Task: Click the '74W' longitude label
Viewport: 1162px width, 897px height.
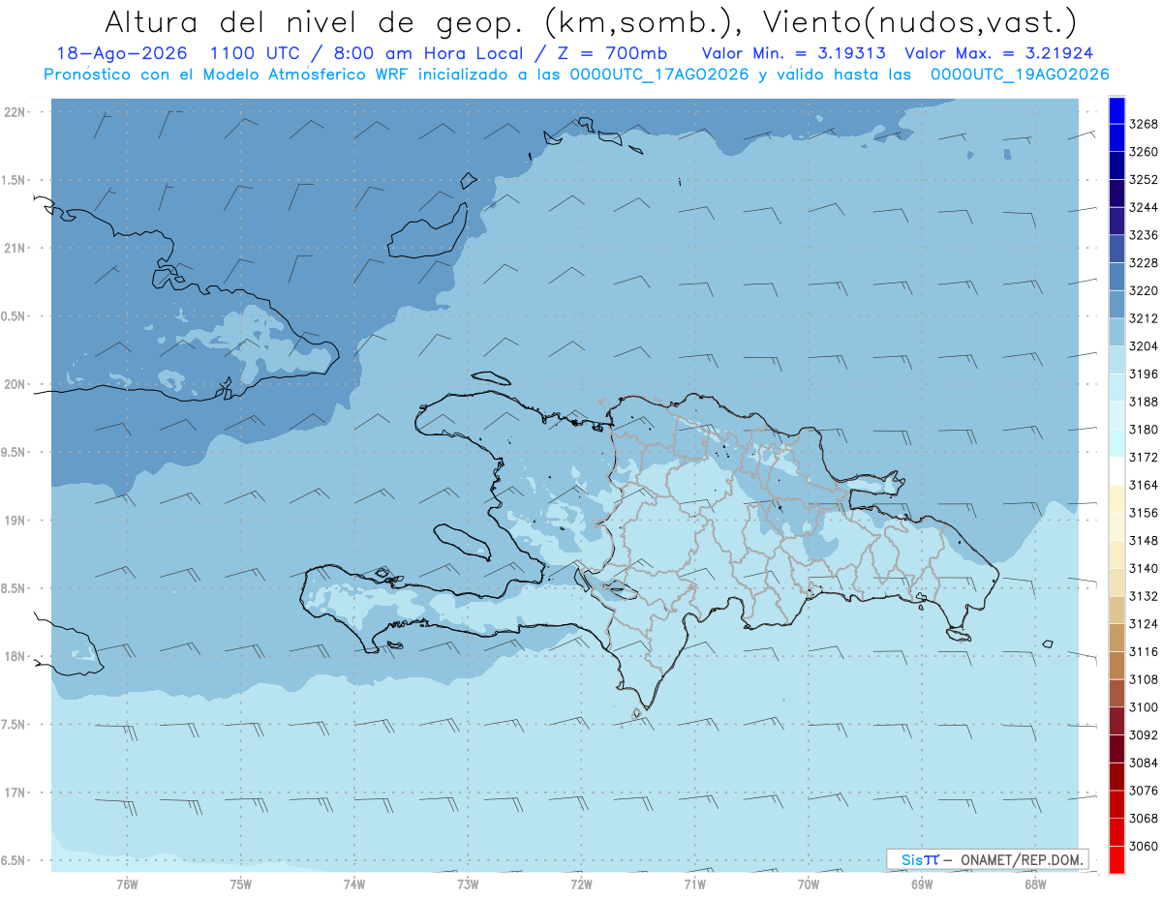Action: [354, 884]
